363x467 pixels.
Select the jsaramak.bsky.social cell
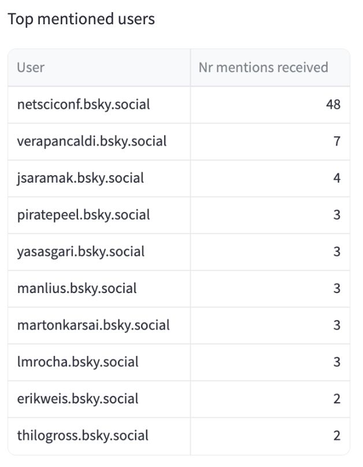point(99,179)
